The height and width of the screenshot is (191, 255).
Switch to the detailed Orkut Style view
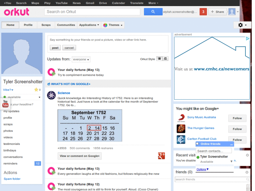click(x=165, y=59)
